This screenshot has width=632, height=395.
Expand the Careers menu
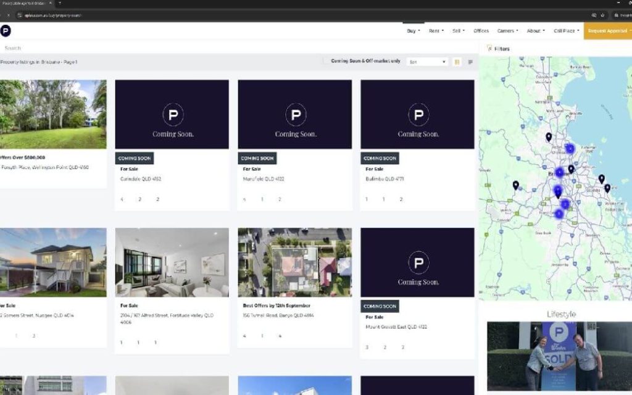[507, 31]
